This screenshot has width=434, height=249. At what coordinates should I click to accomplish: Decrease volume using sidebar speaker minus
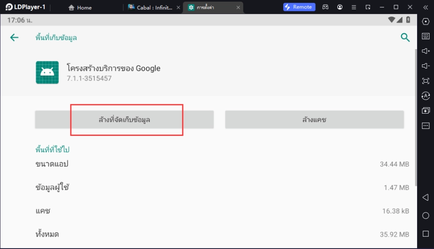[x=426, y=66]
